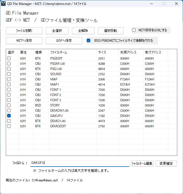The height and width of the screenshot is (194, 183).
Task: Click the file name STORY
Action: (x=55, y=105)
